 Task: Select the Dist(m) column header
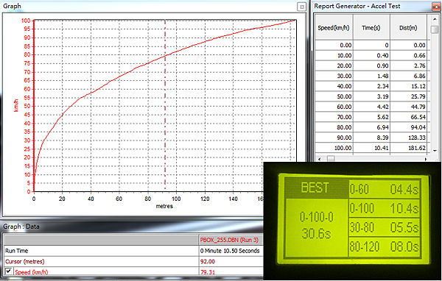point(408,28)
